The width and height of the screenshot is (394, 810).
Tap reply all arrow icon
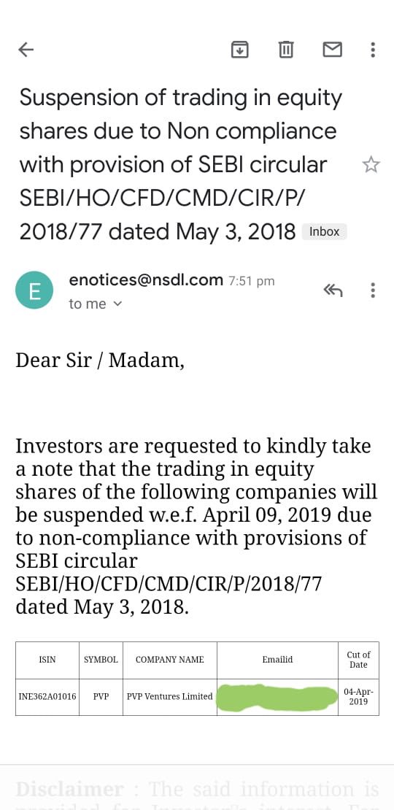[333, 291]
